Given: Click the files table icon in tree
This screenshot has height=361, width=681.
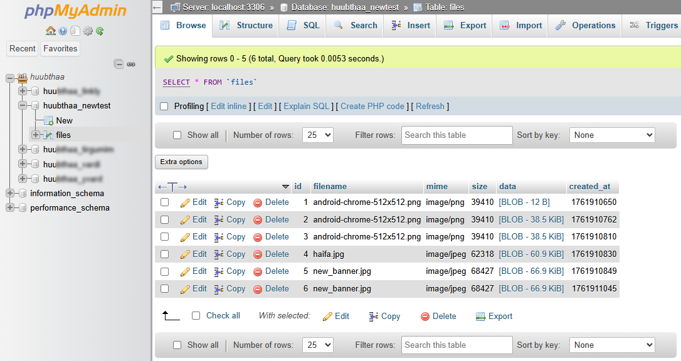Looking at the screenshot, I should pos(49,135).
